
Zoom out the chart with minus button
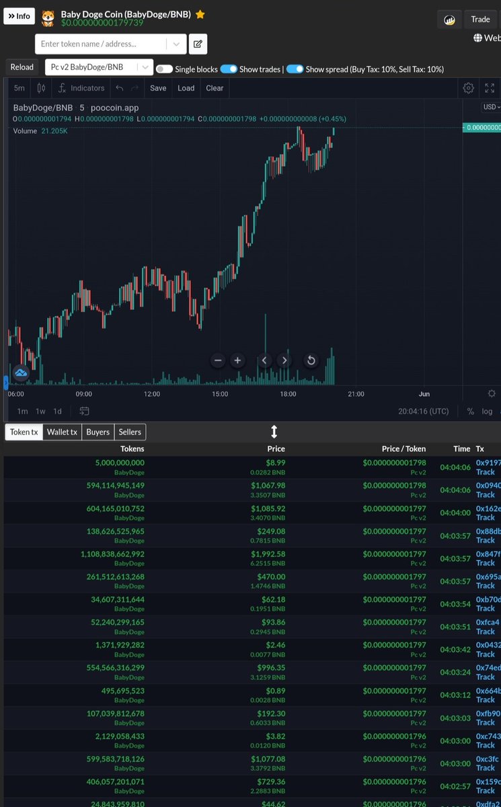[x=218, y=360]
